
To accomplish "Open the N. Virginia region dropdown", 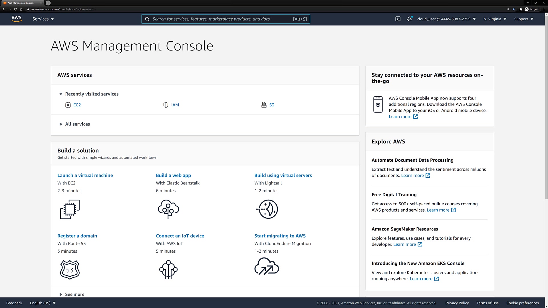I will click(x=495, y=19).
